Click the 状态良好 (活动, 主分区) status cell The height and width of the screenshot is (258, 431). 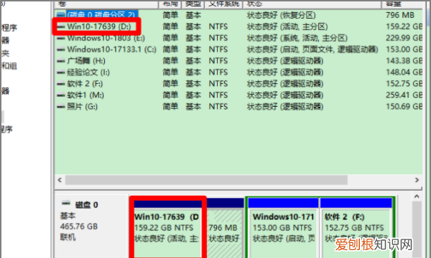coord(287,27)
